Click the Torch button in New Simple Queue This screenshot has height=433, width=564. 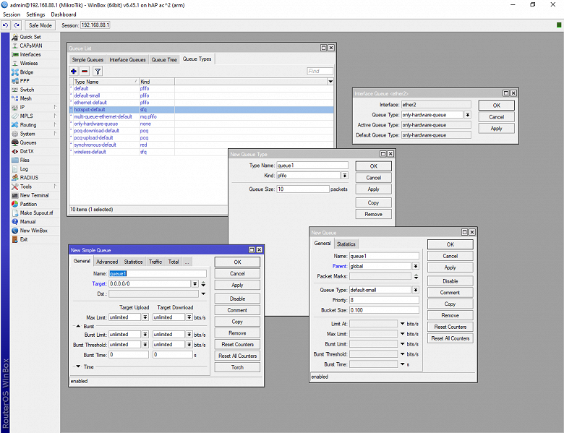click(x=237, y=367)
